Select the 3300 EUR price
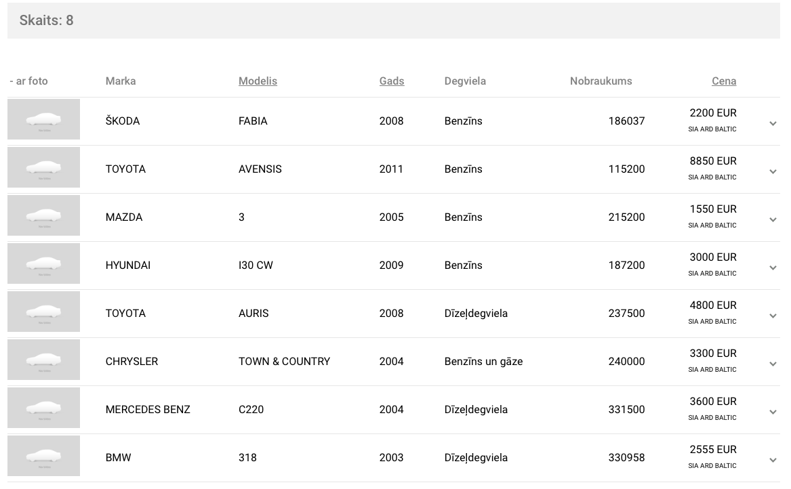Screen dimensions: 791x489 click(713, 354)
